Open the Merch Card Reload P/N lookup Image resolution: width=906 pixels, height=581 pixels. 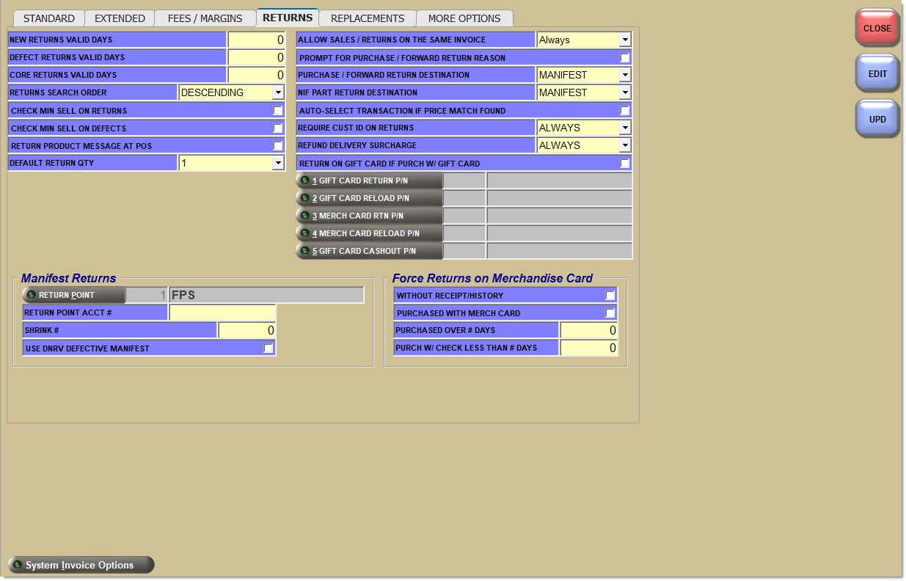(x=369, y=234)
